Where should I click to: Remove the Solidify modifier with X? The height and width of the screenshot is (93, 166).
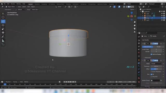161,60
